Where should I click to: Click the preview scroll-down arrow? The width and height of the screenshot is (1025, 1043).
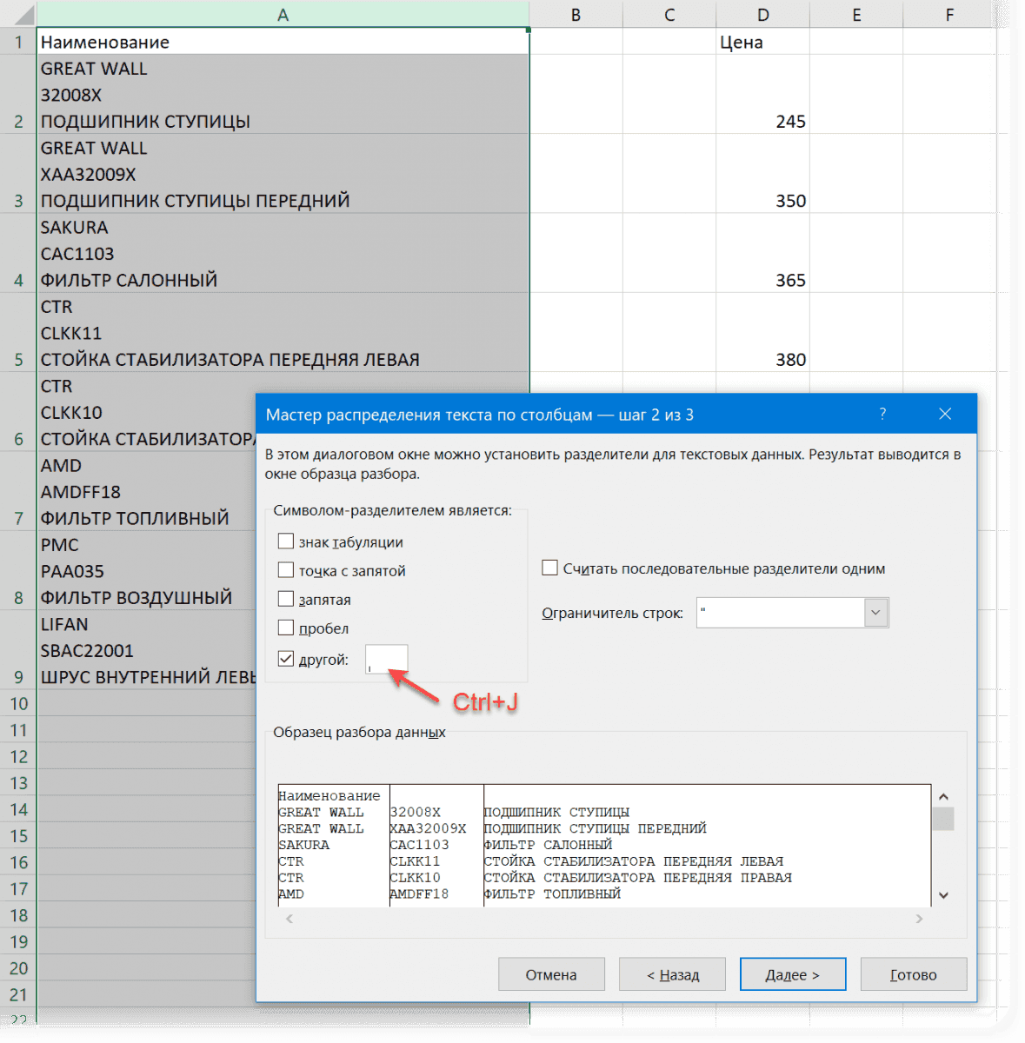tap(943, 894)
